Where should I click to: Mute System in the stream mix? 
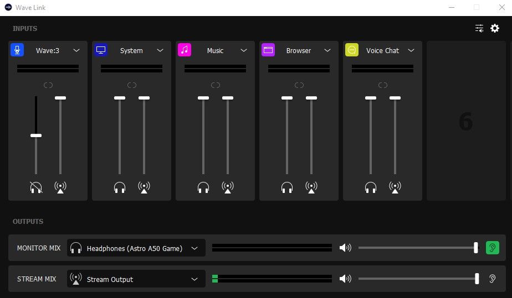pos(144,187)
